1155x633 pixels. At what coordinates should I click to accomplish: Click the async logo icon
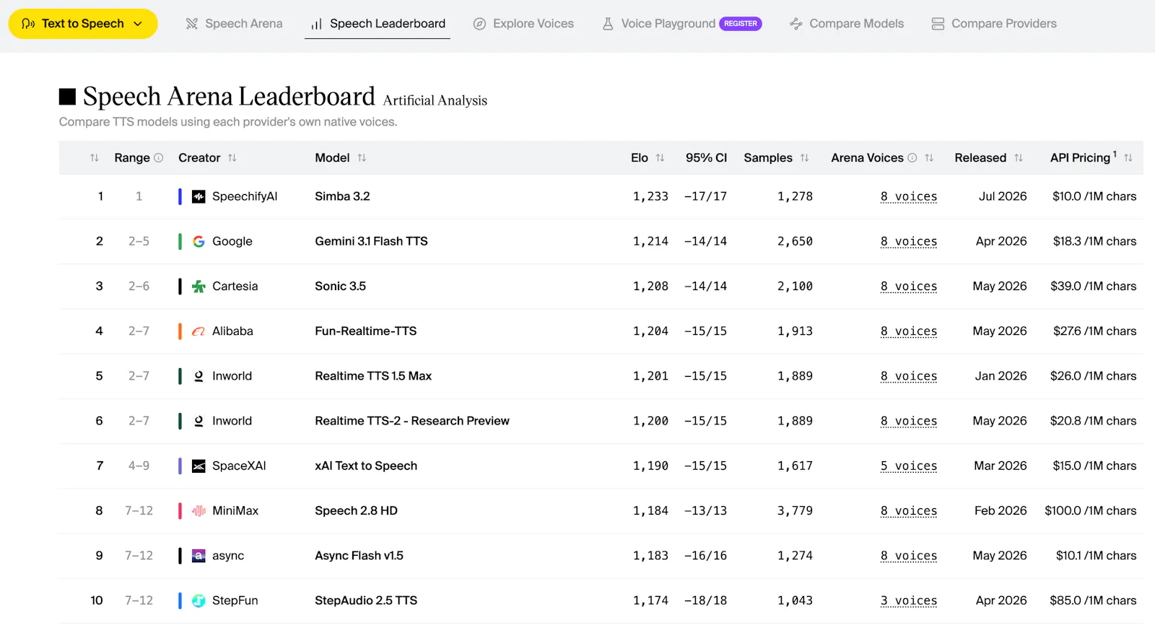point(199,556)
